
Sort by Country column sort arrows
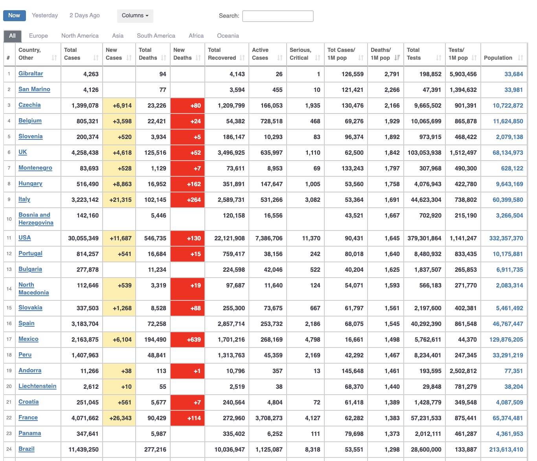point(54,58)
